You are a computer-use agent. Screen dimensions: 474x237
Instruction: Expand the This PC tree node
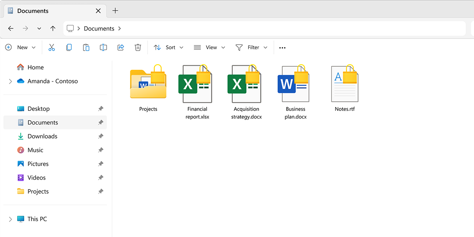click(10, 219)
